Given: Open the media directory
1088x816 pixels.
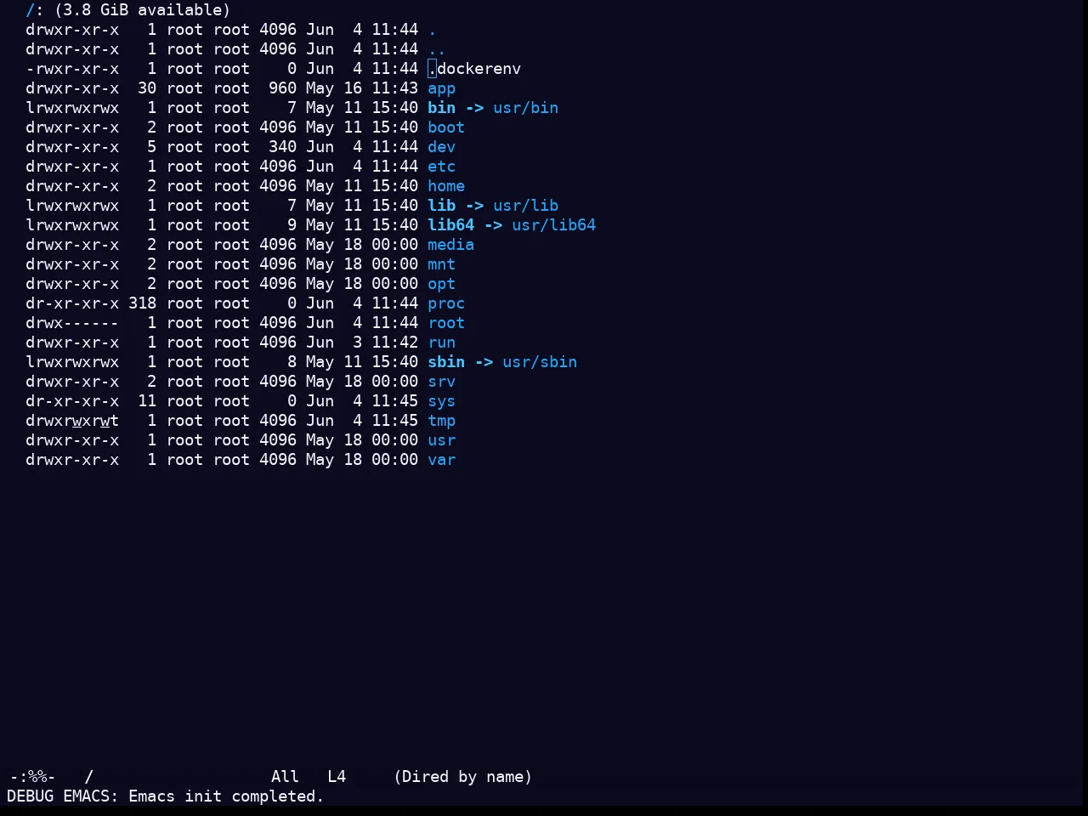Looking at the screenshot, I should (x=450, y=245).
